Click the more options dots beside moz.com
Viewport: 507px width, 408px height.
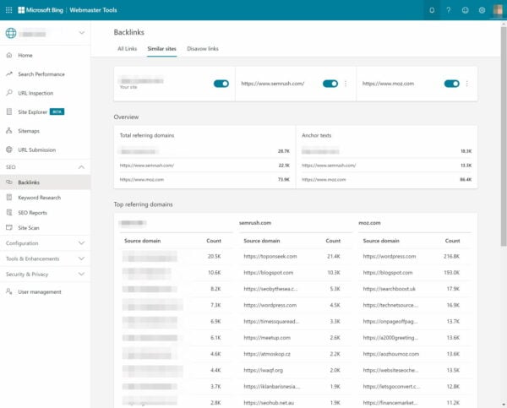(x=467, y=84)
